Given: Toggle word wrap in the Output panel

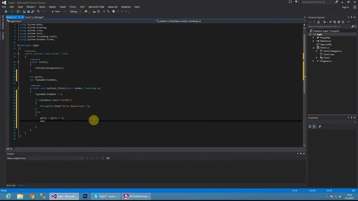Looking at the screenshot, I should [x=108, y=158].
